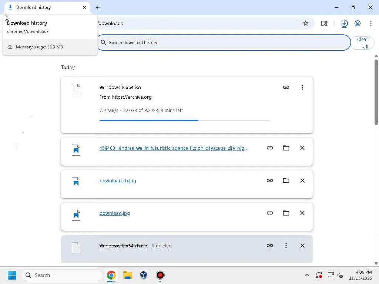The width and height of the screenshot is (379, 284).
Task: Click the file icon of Windows 8 x64.iso
Action: tap(76, 89)
